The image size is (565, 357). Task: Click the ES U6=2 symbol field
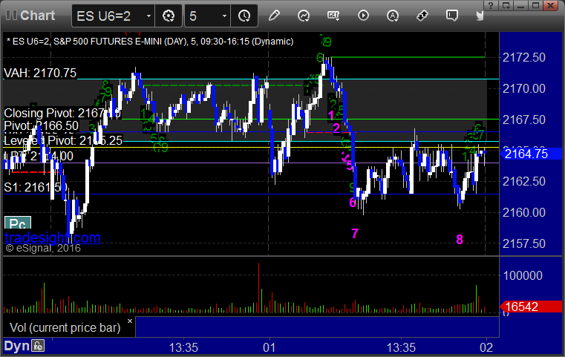[113, 16]
